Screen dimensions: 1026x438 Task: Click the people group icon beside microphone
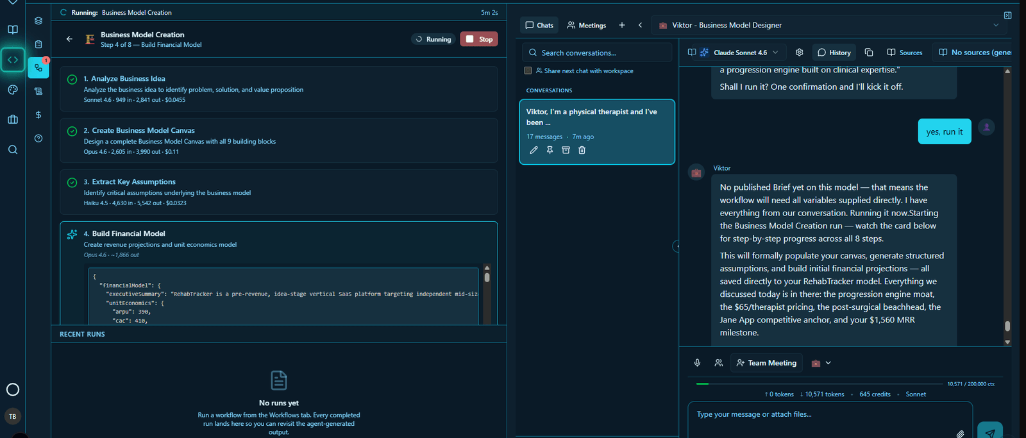tap(718, 363)
